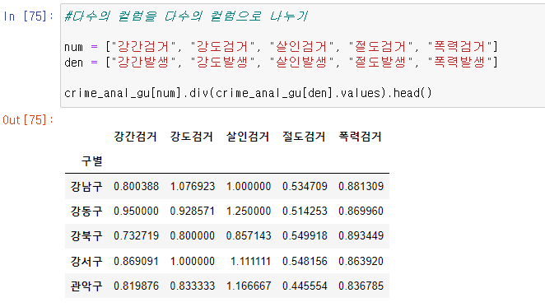Image resolution: width=545 pixels, height=307 pixels.
Task: Click the cell value 0.514253
Action: [305, 211]
